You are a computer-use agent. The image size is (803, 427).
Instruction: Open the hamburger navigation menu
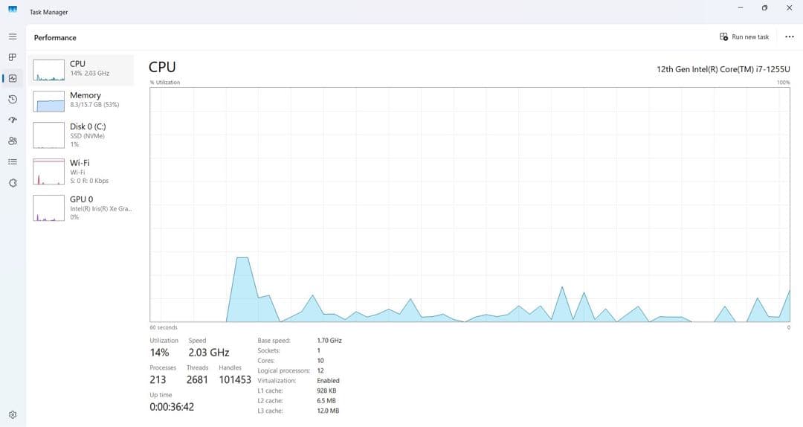coord(13,36)
